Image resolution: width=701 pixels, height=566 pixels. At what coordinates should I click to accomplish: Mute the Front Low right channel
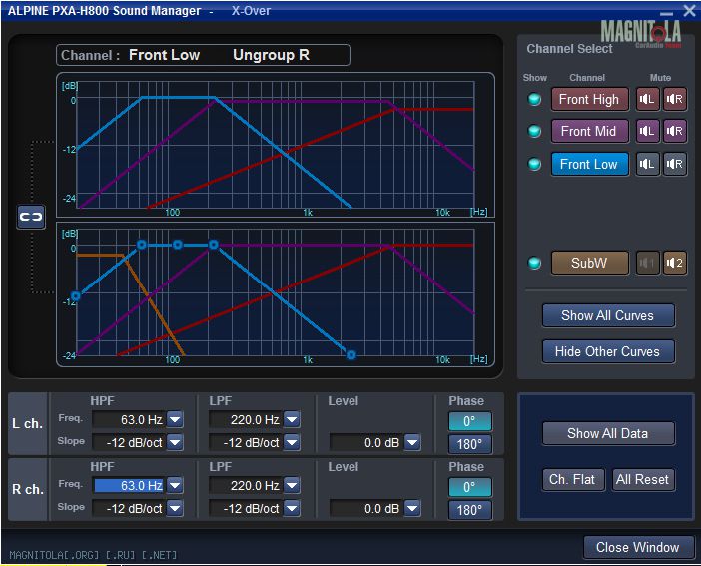tap(675, 164)
